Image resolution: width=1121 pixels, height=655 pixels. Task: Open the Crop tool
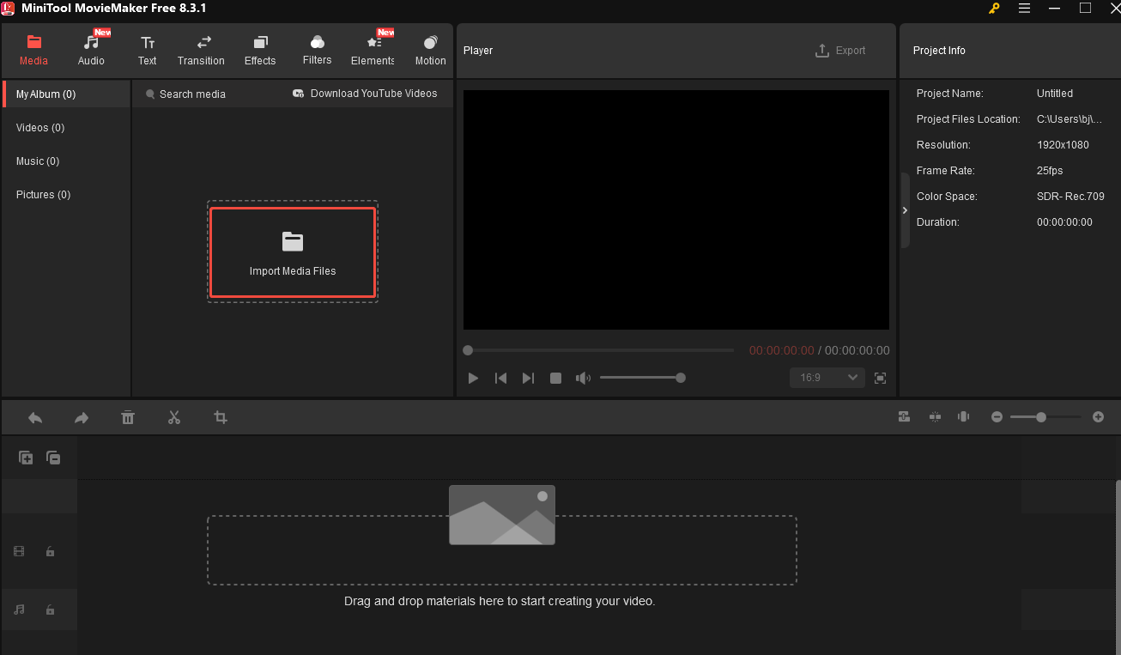221,417
